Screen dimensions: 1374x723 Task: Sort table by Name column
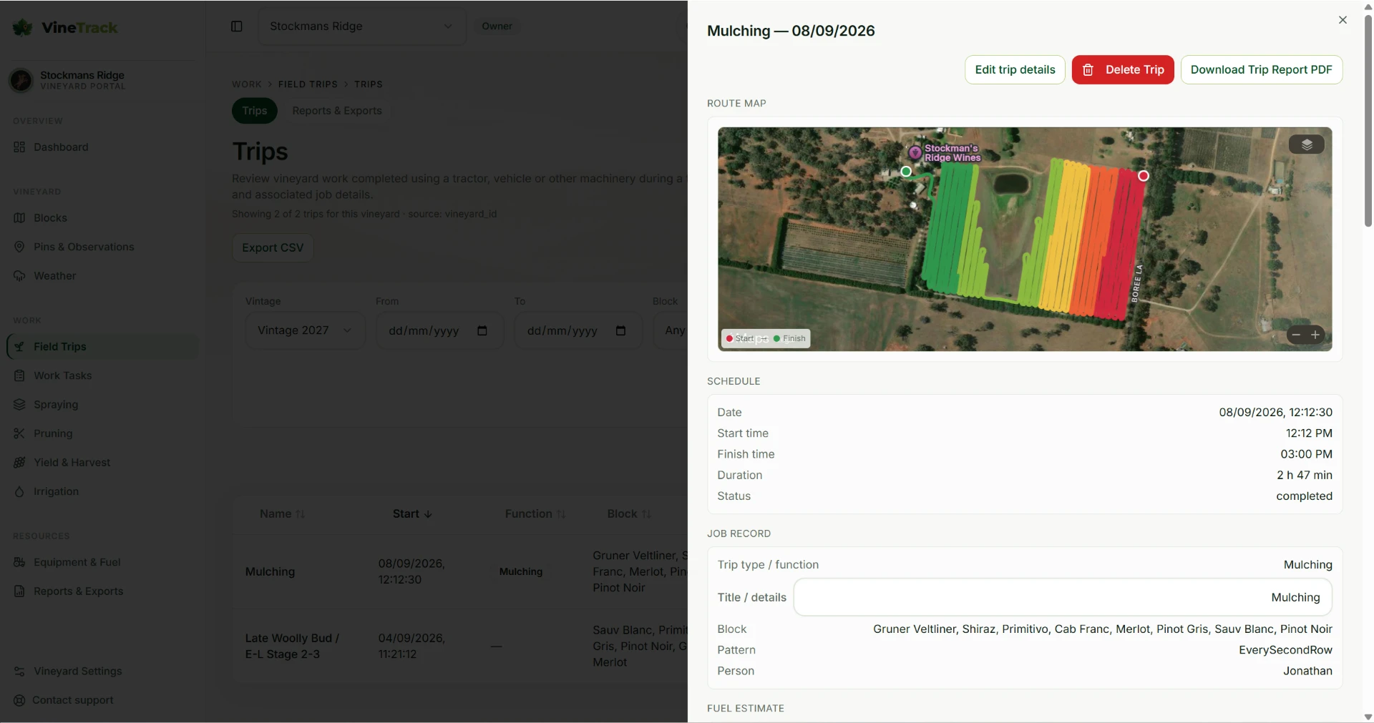point(282,514)
